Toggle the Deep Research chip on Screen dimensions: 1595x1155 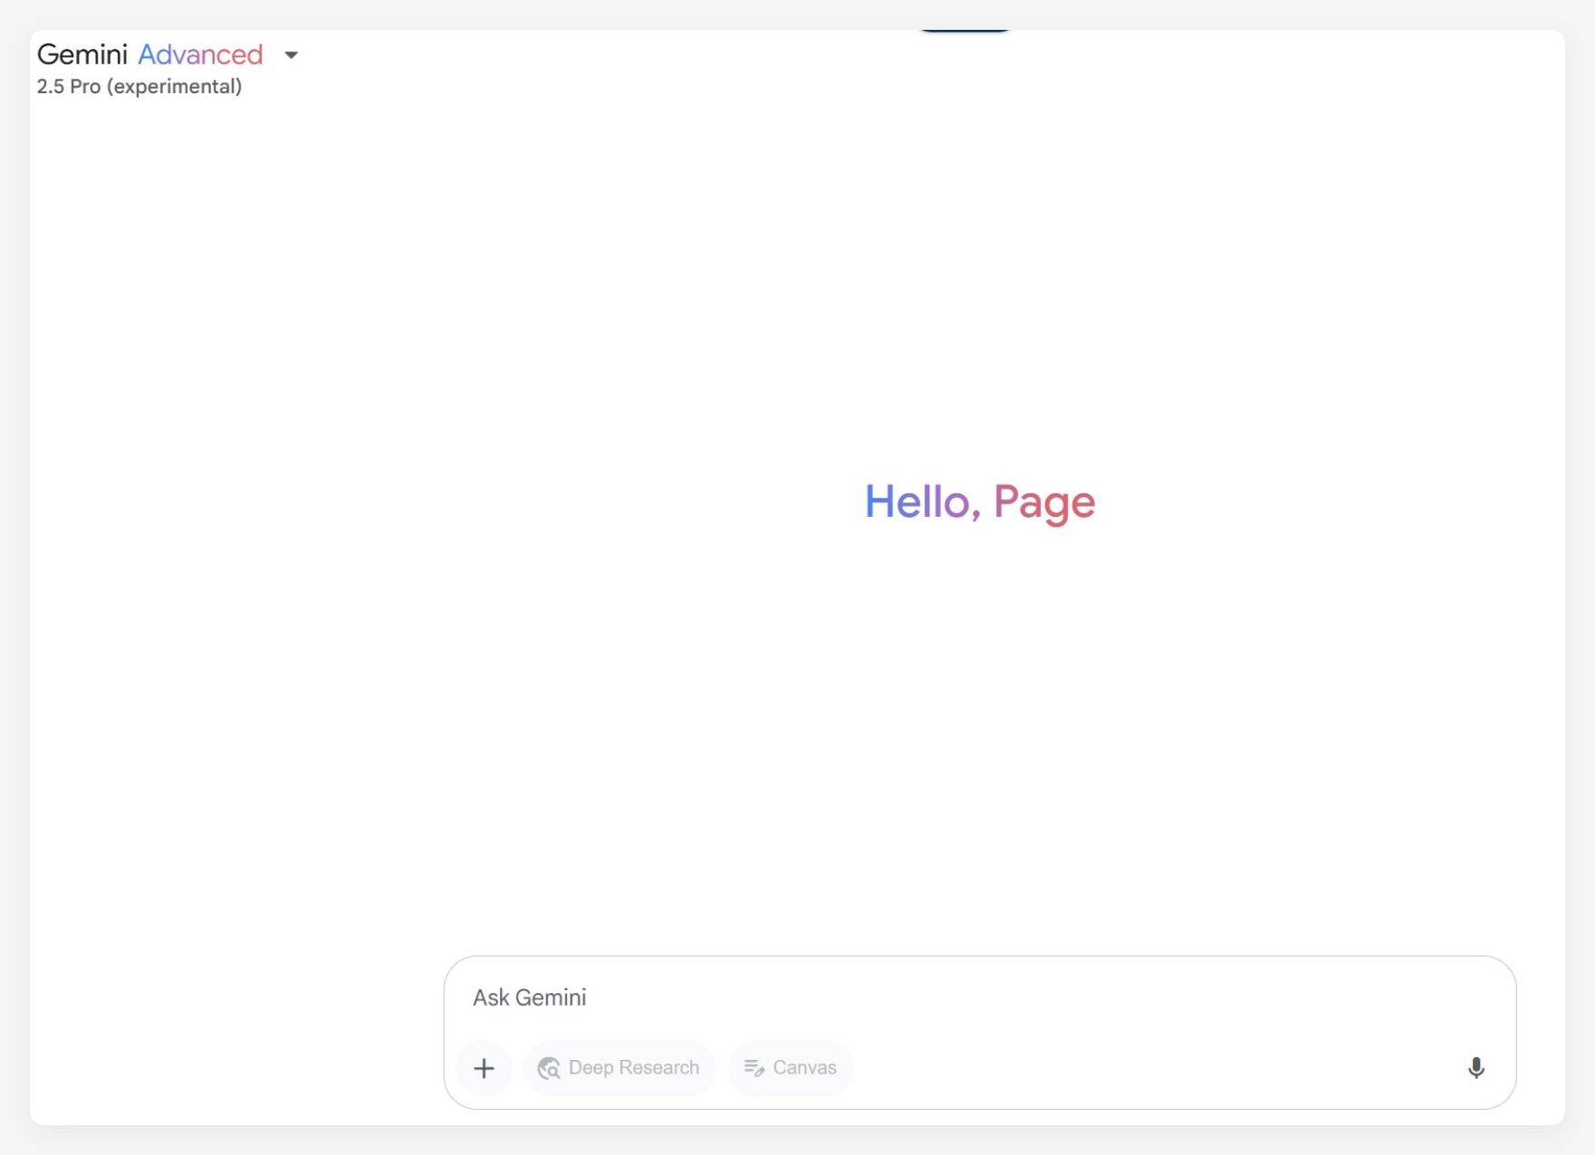[620, 1068]
